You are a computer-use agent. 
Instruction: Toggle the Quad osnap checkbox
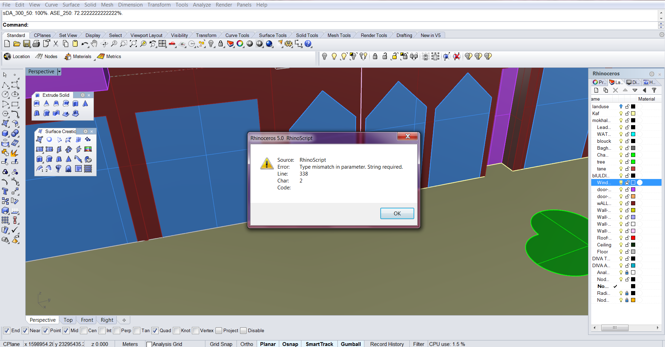(x=155, y=331)
